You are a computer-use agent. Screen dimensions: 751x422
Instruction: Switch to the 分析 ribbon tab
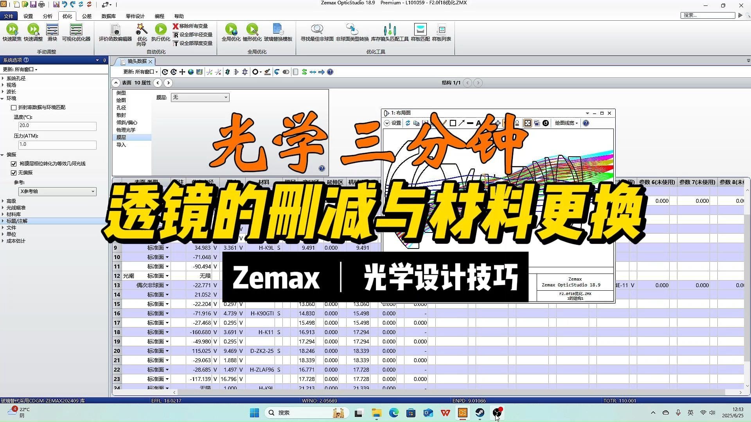pyautogui.click(x=47, y=16)
